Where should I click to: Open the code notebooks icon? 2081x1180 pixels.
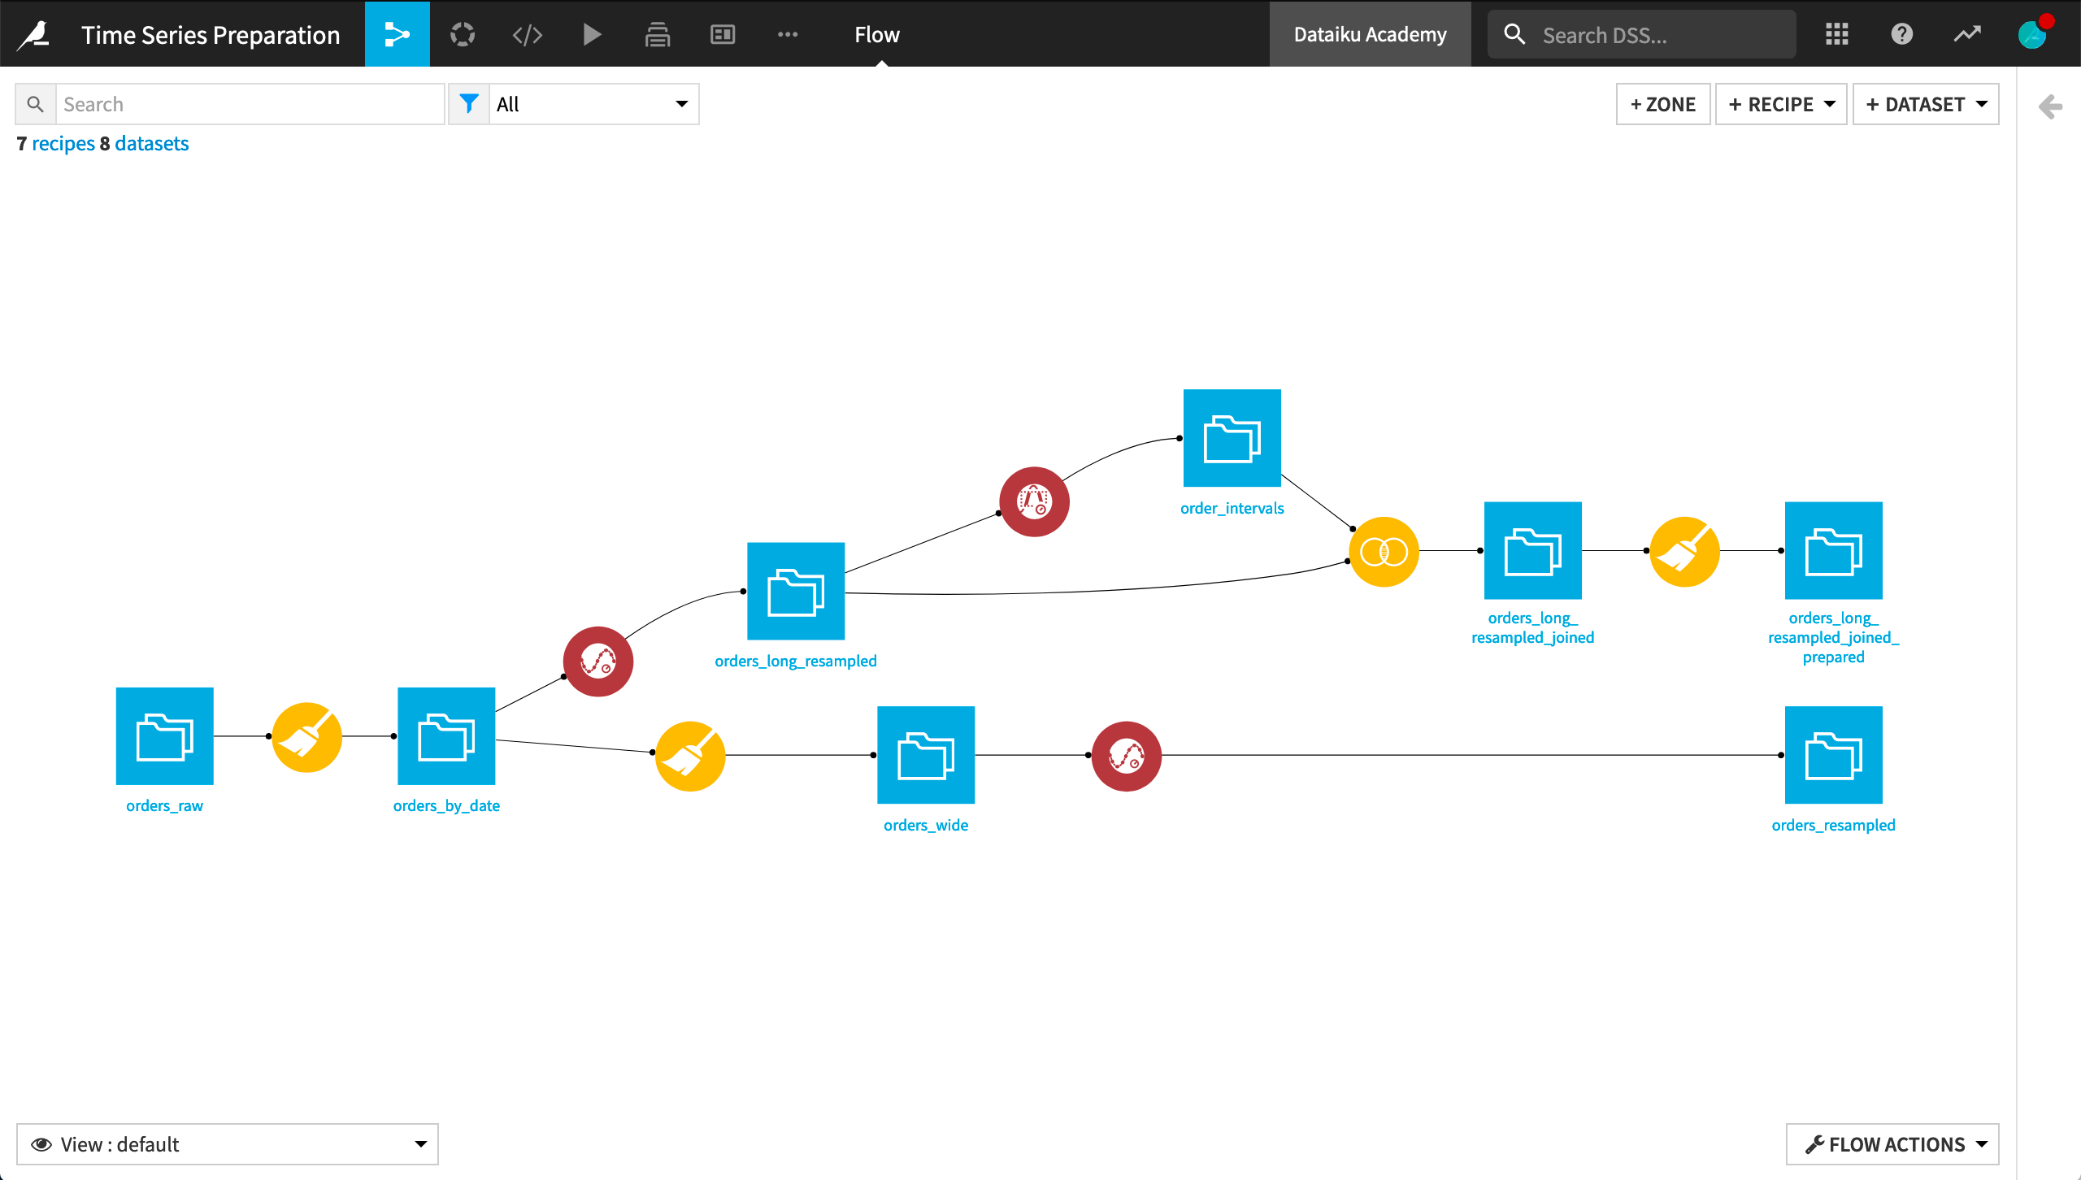coord(527,34)
